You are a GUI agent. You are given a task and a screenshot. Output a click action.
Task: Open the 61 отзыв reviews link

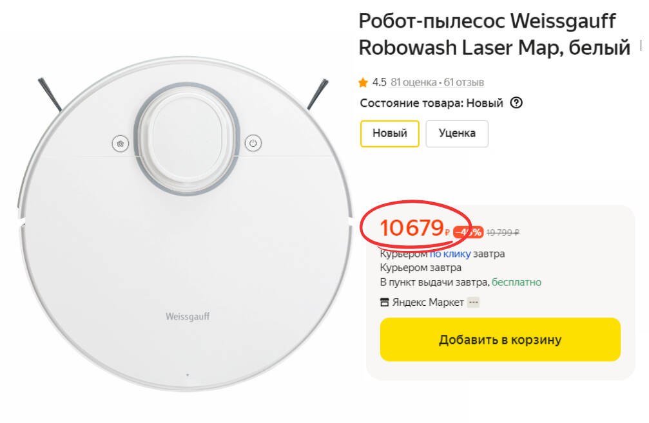pyautogui.click(x=463, y=82)
